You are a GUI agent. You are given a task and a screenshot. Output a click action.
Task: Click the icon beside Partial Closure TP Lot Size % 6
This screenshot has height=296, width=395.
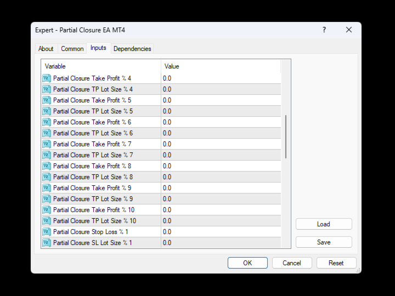point(47,133)
